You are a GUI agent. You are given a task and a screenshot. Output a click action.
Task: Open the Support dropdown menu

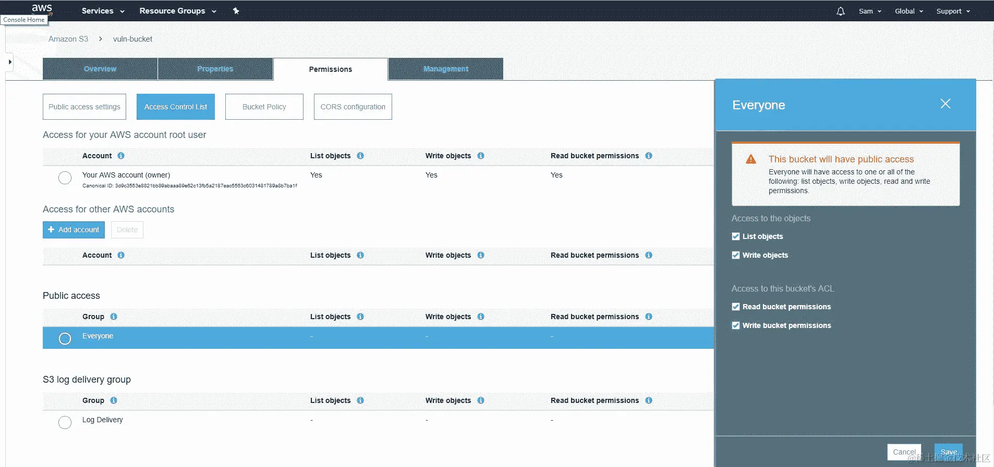click(953, 11)
